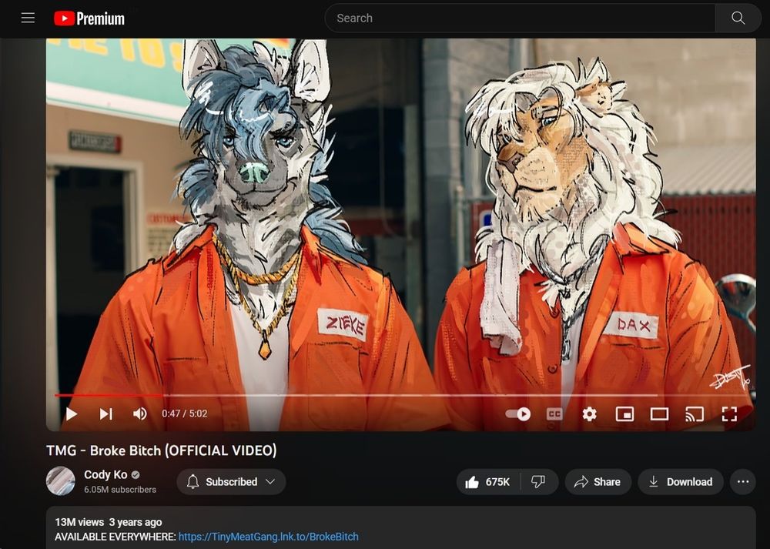The height and width of the screenshot is (549, 770).
Task: Click inside the Search field
Action: [x=520, y=18]
